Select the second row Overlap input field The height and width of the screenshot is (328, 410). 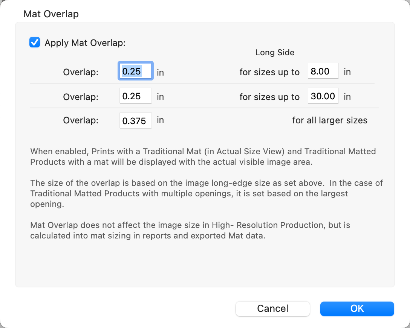pos(135,96)
